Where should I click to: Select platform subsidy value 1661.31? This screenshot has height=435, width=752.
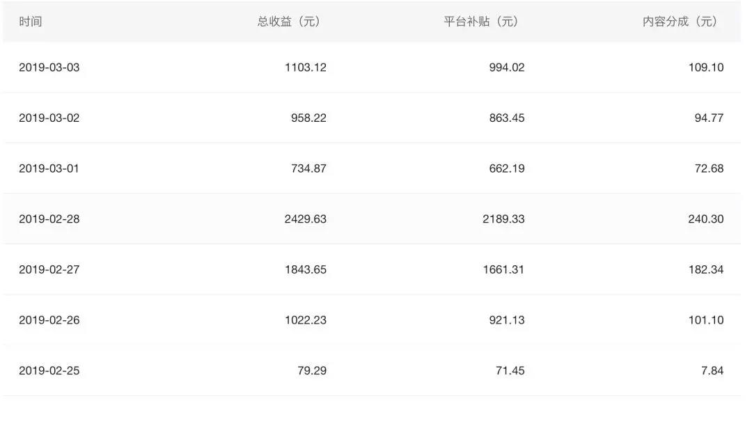tap(503, 269)
